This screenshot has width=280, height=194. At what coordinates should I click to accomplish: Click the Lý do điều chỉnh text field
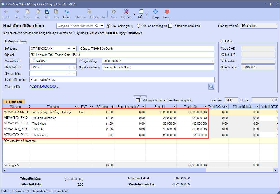click(x=122, y=80)
